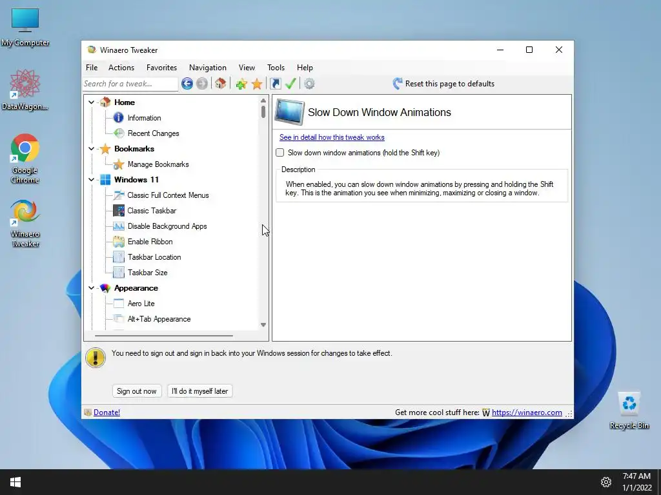Click the Slow Down Window Animations header image

289,112
